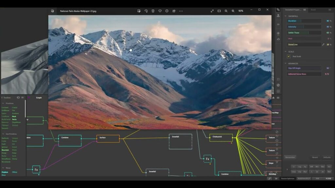Click the Blur modifier button
The image size is (335, 188).
tap(305, 172)
